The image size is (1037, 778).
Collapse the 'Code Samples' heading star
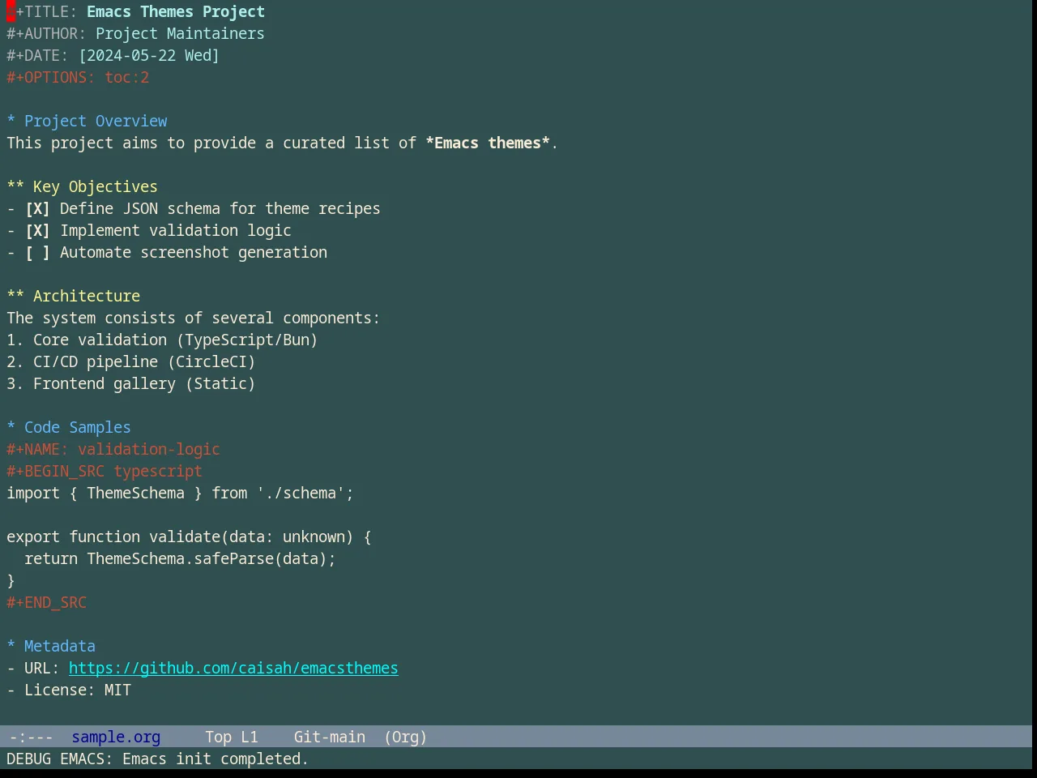pos(11,427)
